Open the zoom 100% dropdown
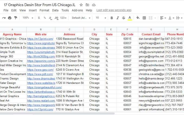184x115 pixels. coord(28,18)
